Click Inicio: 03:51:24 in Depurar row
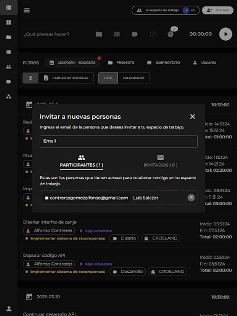 coord(215,257)
